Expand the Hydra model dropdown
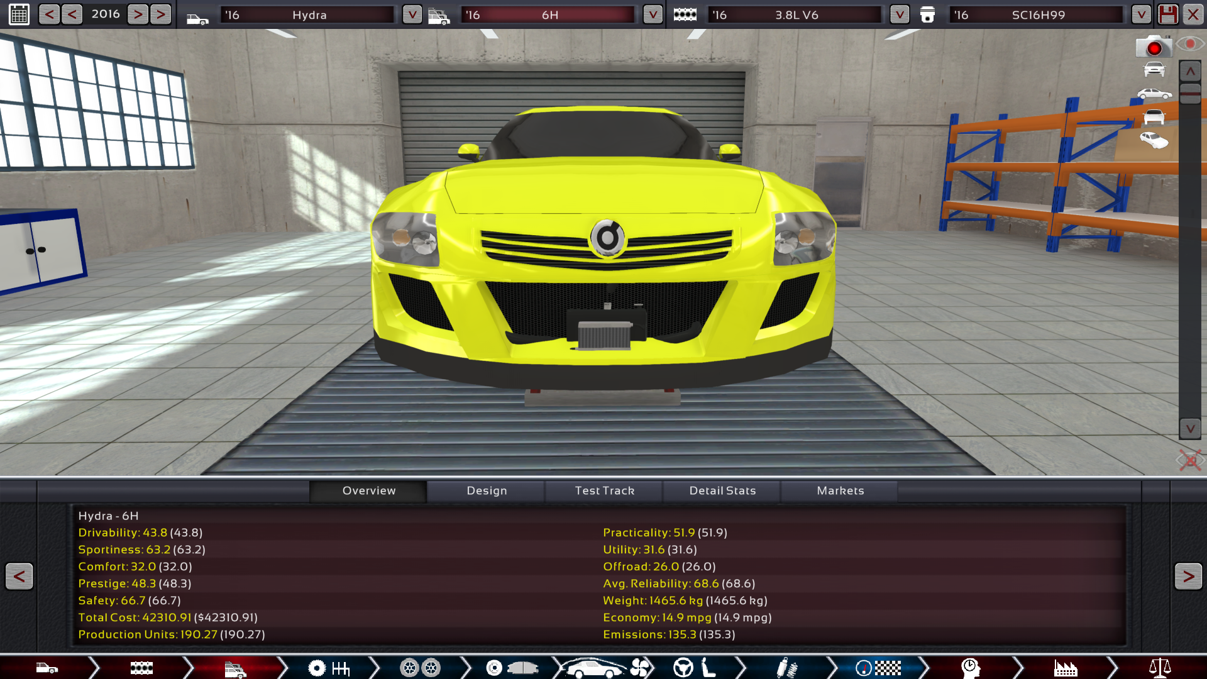The height and width of the screenshot is (679, 1207). [412, 14]
